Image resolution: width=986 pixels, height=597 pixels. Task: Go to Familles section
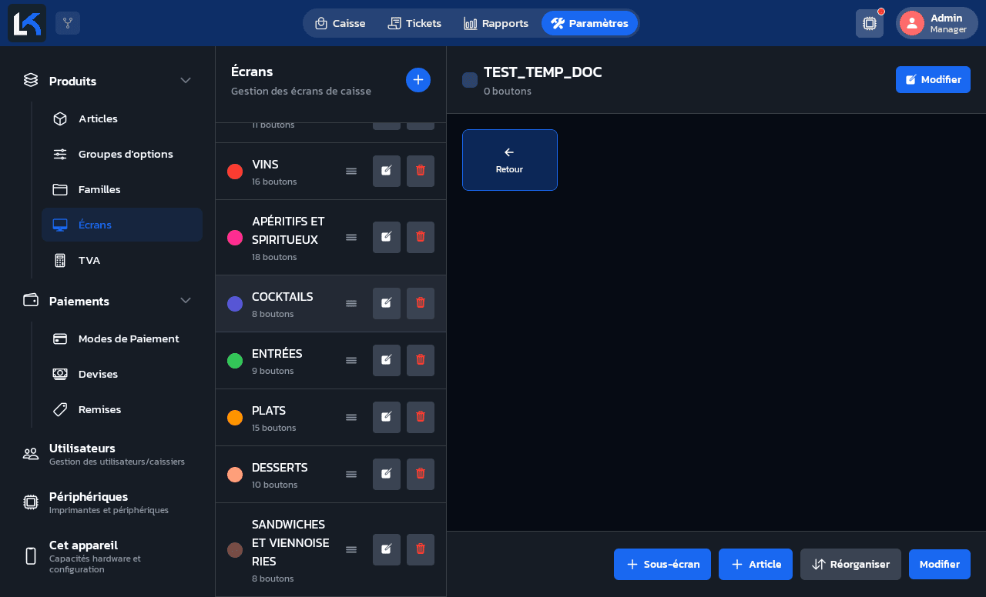point(122,189)
